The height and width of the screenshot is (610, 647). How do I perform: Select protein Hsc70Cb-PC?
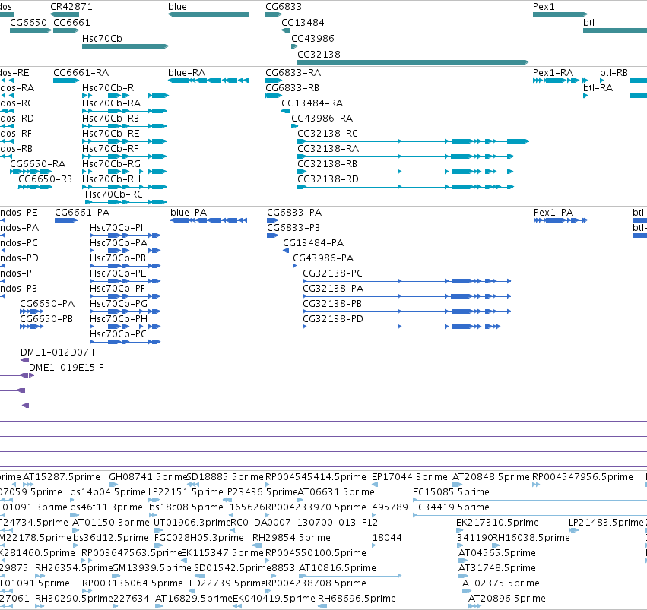click(118, 334)
